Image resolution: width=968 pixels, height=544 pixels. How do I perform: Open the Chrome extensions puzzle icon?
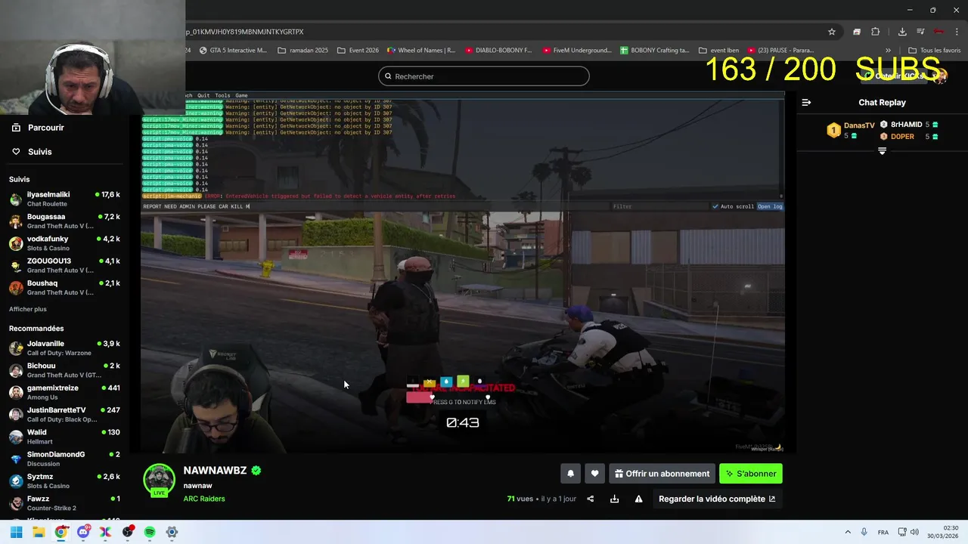876,32
